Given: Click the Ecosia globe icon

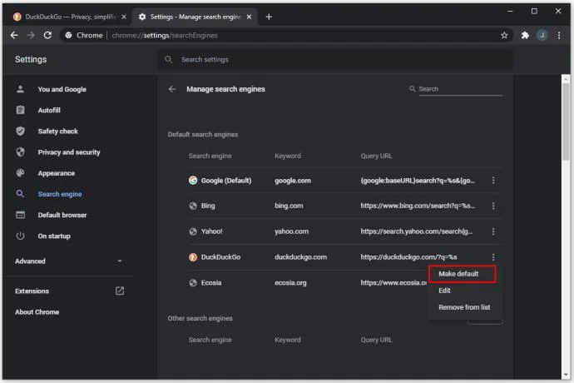Looking at the screenshot, I should pos(193,283).
